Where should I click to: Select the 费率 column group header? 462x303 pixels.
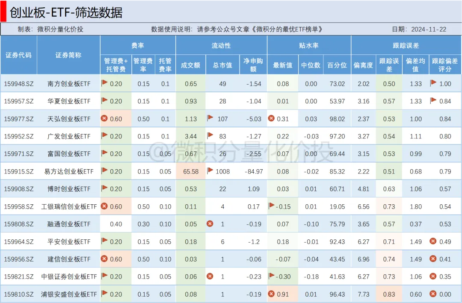138,45
